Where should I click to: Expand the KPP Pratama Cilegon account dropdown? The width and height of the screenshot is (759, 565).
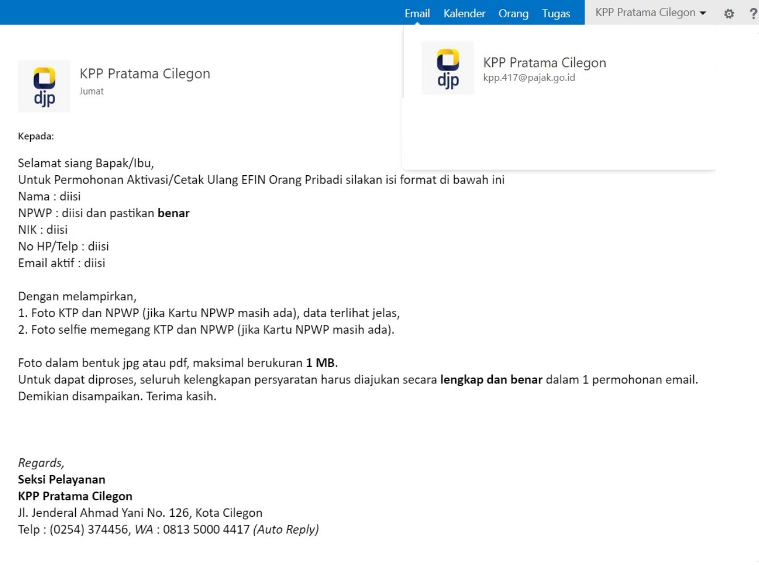pyautogui.click(x=650, y=13)
